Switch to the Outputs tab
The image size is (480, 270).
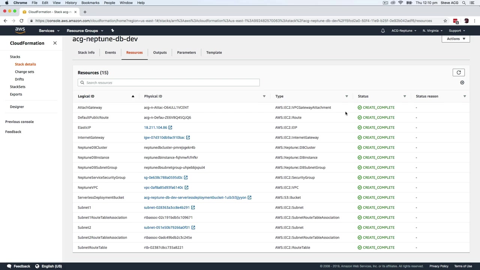click(160, 52)
